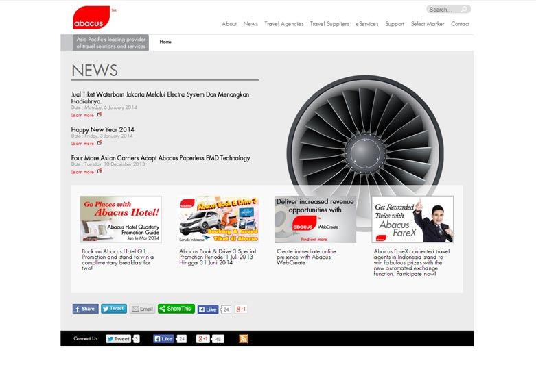The width and height of the screenshot is (536, 367).
Task: Click the Like count 24 above footer
Action: (226, 309)
